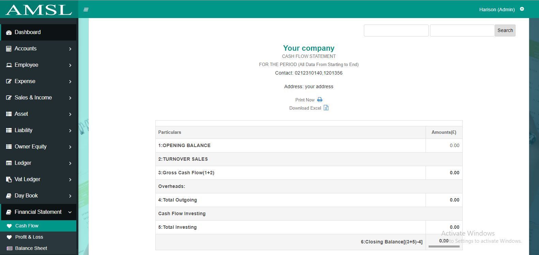Image resolution: width=539 pixels, height=255 pixels.
Task: Open the settings gear beside Harison (Admin)
Action: click(x=522, y=9)
